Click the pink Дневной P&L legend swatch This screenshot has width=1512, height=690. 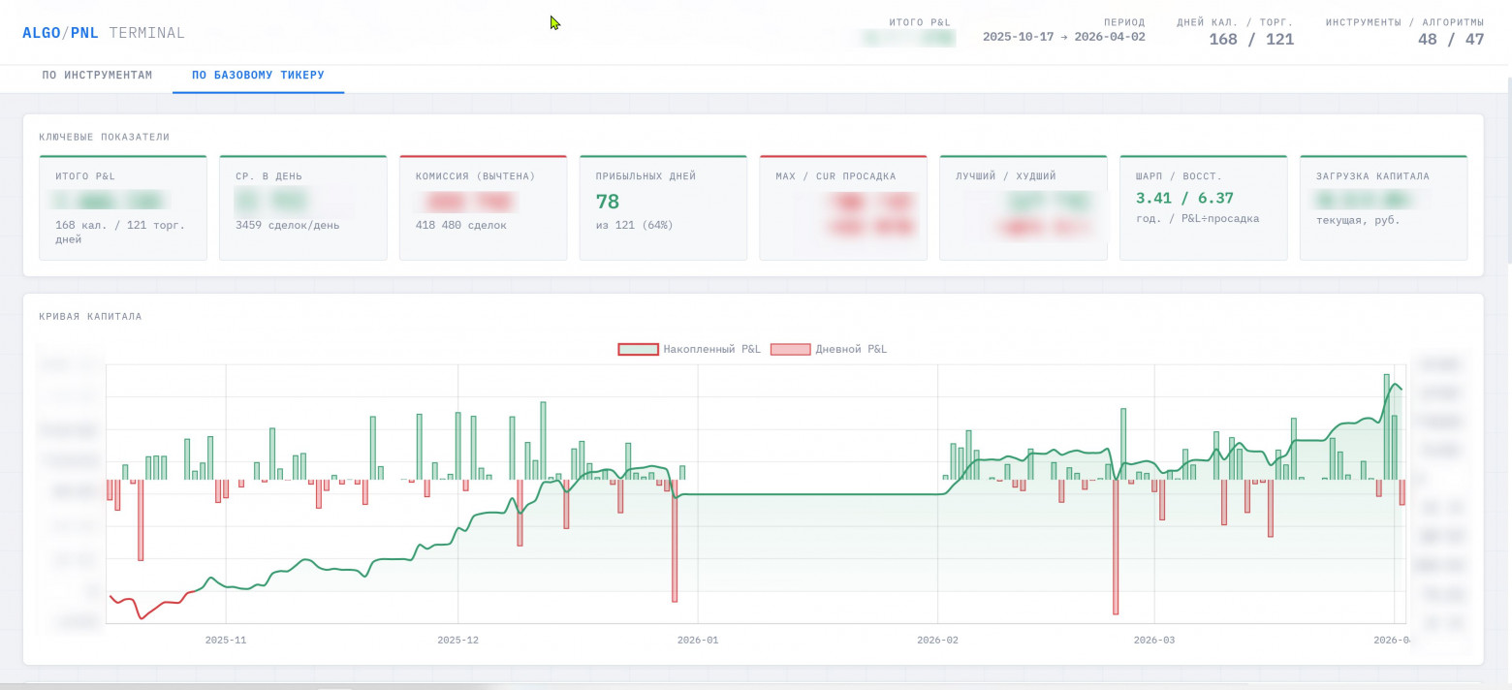tap(790, 349)
